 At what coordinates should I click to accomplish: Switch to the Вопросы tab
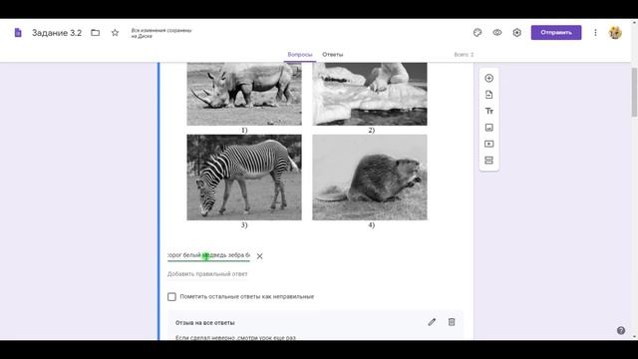pyautogui.click(x=300, y=55)
